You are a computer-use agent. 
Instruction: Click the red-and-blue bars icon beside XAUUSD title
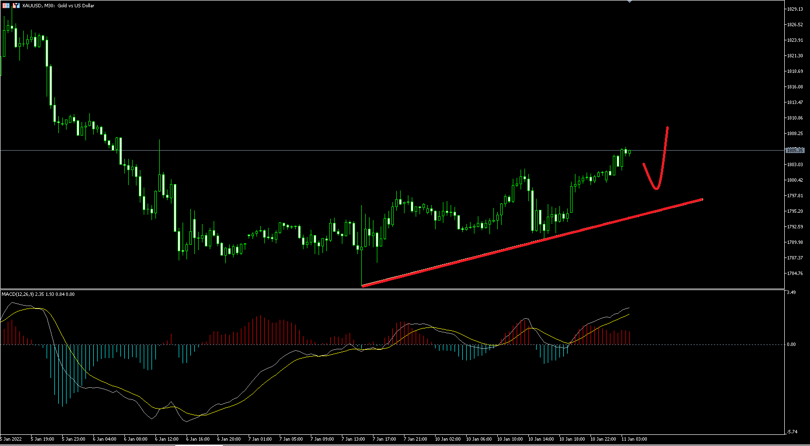tap(16, 5)
